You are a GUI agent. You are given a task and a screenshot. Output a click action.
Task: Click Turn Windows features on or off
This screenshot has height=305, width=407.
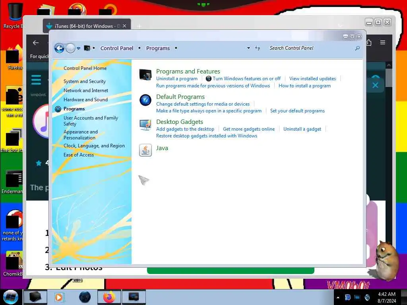pos(246,79)
